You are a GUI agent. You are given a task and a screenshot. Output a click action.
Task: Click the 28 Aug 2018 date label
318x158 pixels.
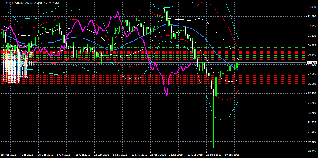click(x=8, y=155)
